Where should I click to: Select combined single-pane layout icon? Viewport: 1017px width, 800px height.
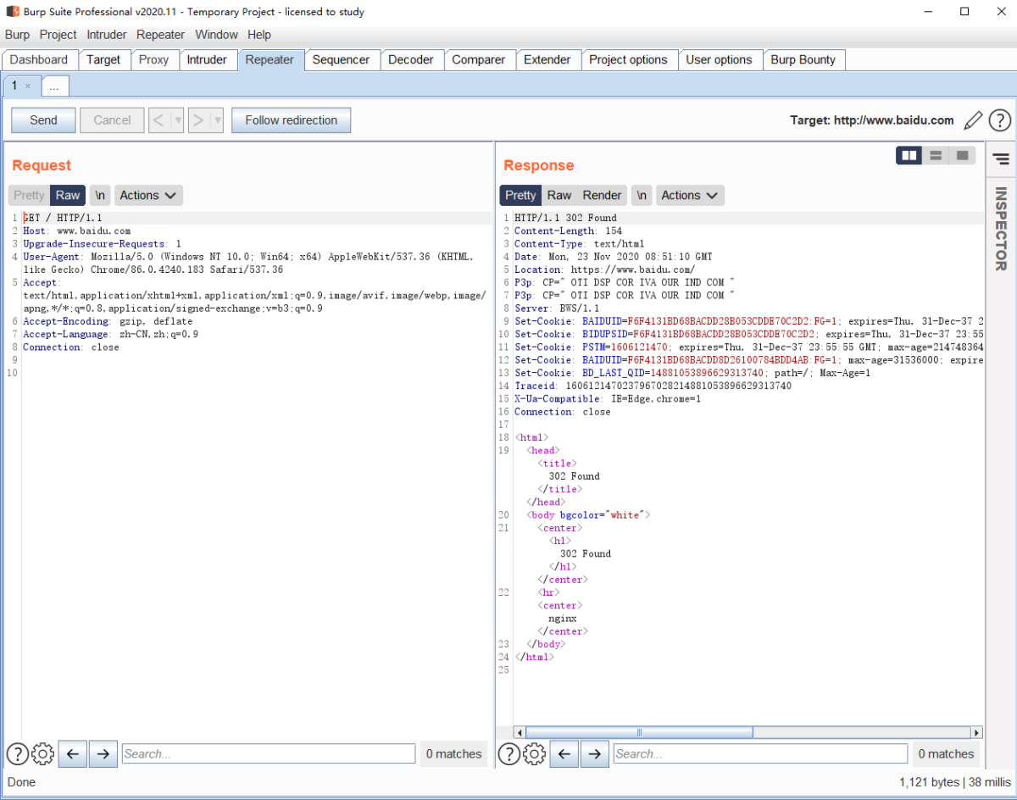pos(962,155)
